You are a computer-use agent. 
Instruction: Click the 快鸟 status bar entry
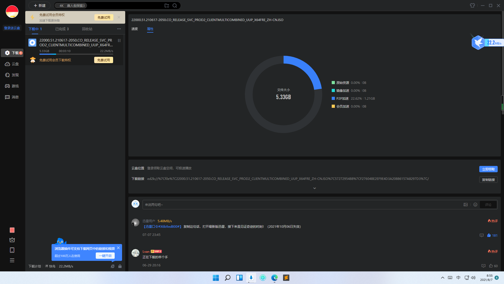(50, 266)
